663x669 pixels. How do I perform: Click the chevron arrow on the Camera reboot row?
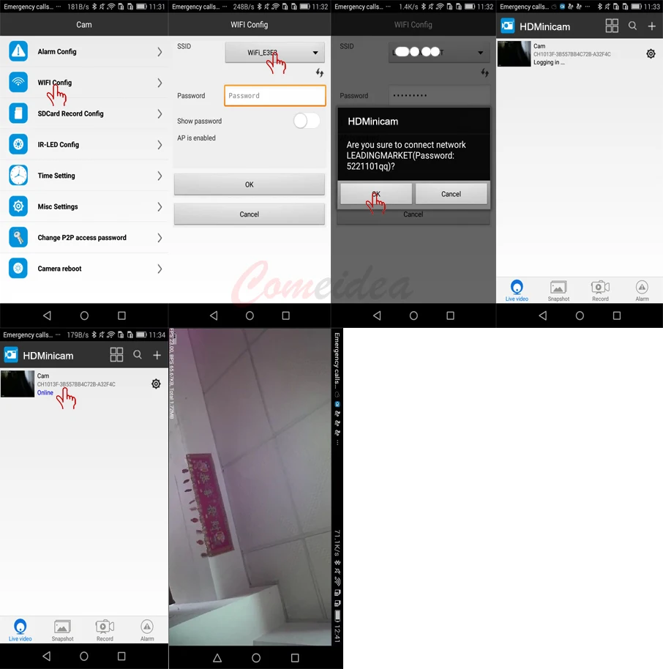tap(160, 269)
